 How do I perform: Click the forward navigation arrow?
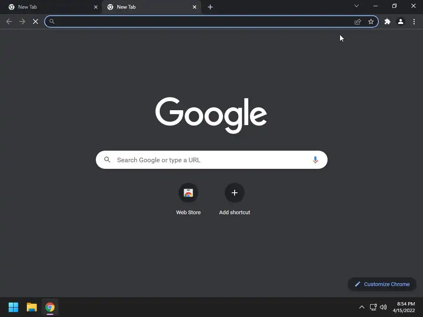coord(22,21)
